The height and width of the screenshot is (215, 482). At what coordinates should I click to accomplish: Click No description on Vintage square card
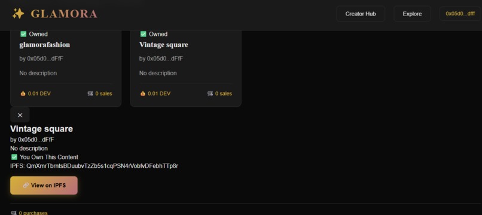click(158, 73)
